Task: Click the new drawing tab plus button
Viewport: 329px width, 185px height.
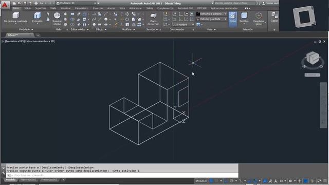Action: [x=38, y=35]
